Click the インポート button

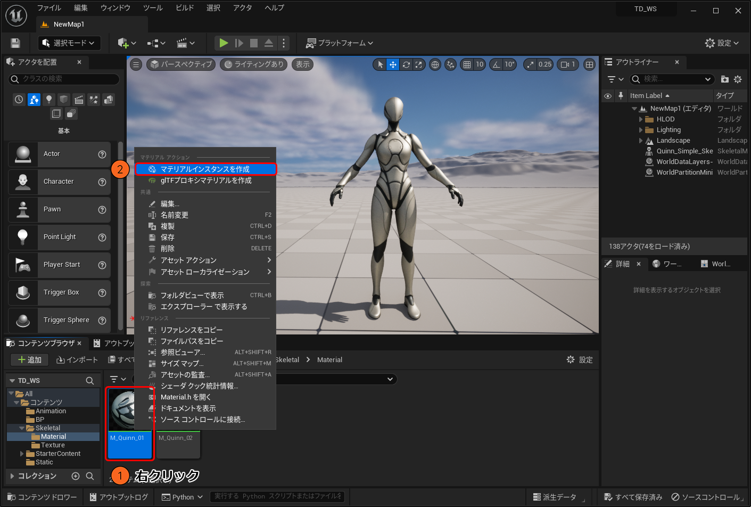pos(77,360)
